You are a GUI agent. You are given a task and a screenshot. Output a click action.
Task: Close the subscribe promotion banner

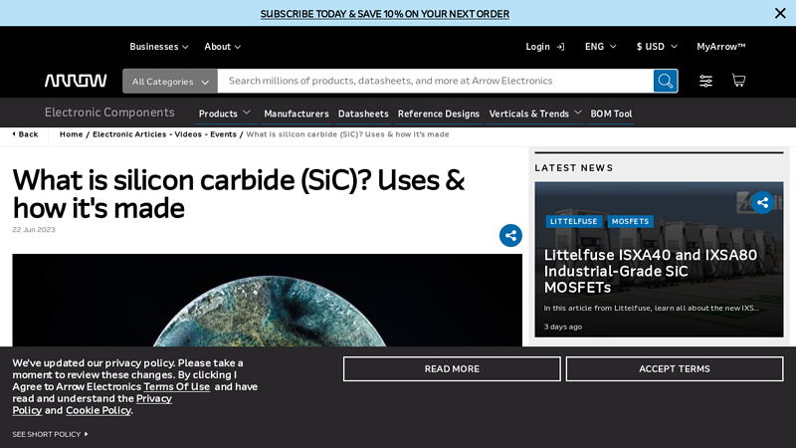780,13
